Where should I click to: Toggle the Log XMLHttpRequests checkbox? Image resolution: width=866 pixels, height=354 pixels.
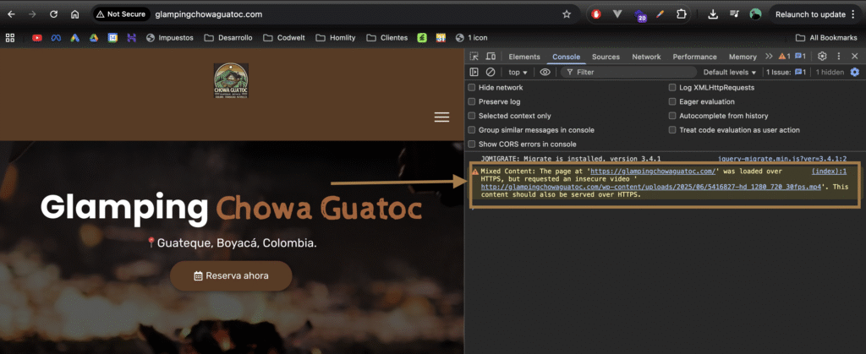click(673, 88)
